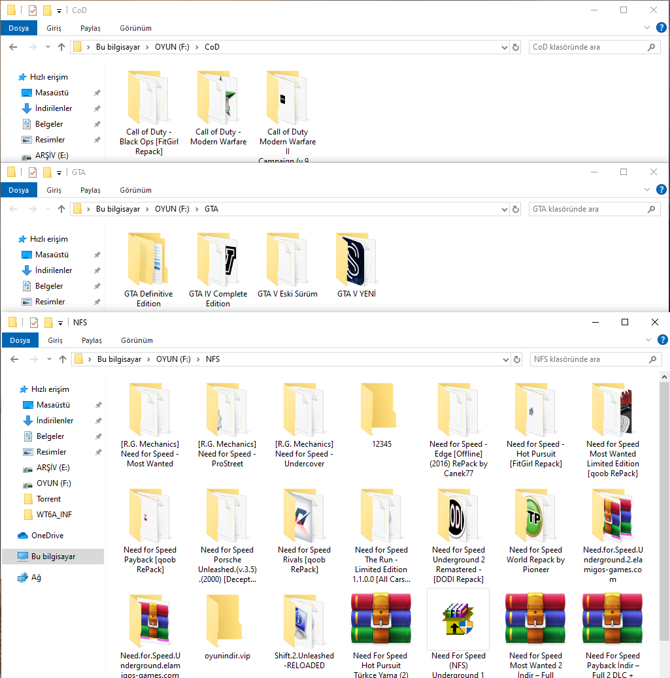
Task: Select Torrent folder in NFS sidebar
Action: (x=48, y=499)
